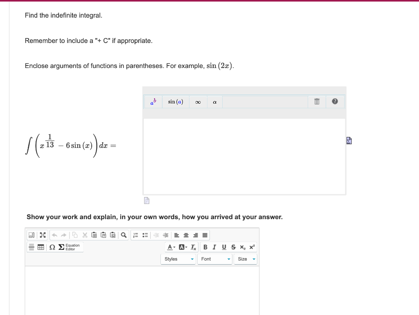Open the Size dropdown
Image resolution: width=419 pixels, height=315 pixels.
tap(245, 259)
